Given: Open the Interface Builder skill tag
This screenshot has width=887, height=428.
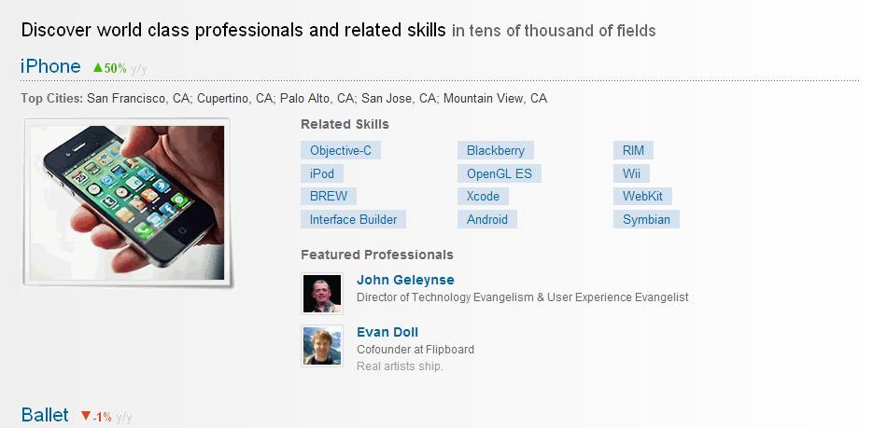Looking at the screenshot, I should click(354, 219).
